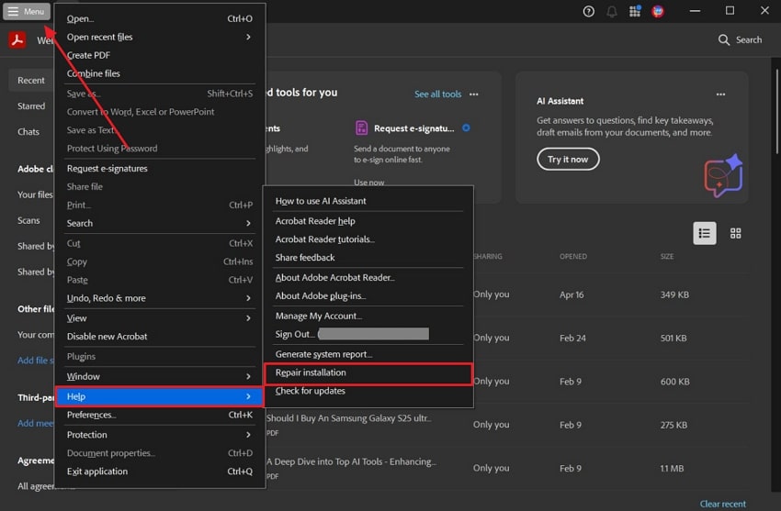Click the Search magnifier icon
The image size is (781, 511).
pos(724,39)
